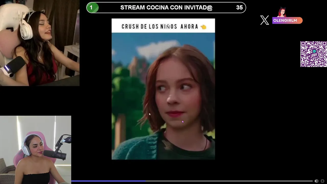Image resolution: width=327 pixels, height=184 pixels.
Task: Click the pointing hand emoji in caption
Action: (203, 27)
